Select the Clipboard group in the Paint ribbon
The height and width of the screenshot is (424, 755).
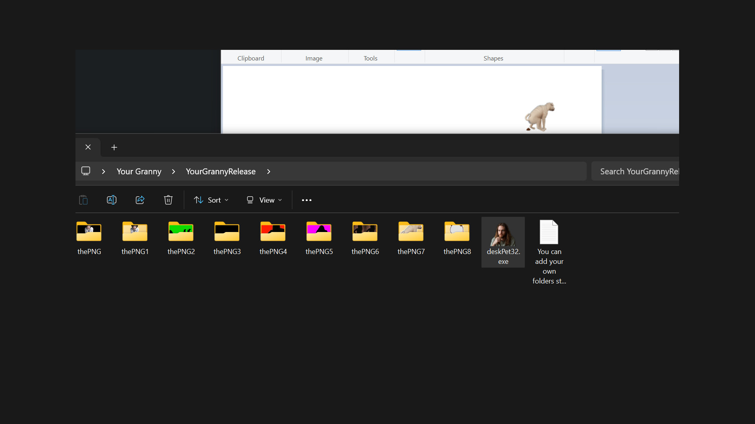click(250, 58)
